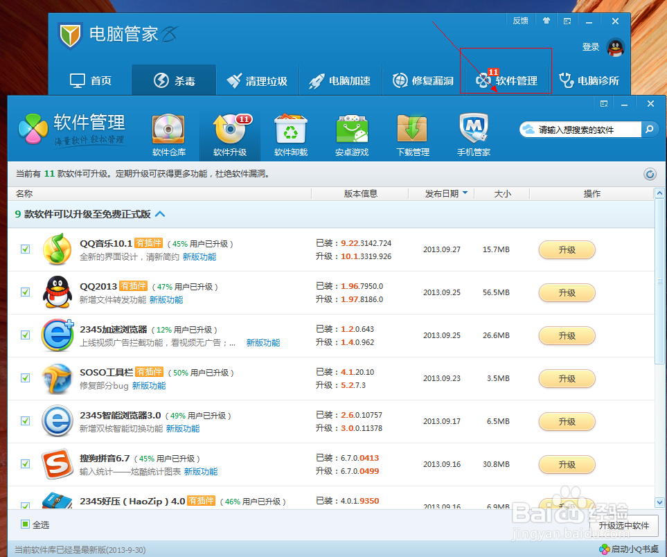Screen dimensions: 667x557
Task: Uncheck the 搜狗拼音6.7 checkbox
Action: click(26, 464)
